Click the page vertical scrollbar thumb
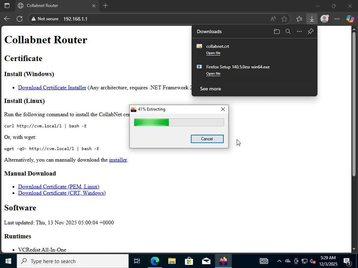The width and height of the screenshot is (358, 268). (354, 104)
